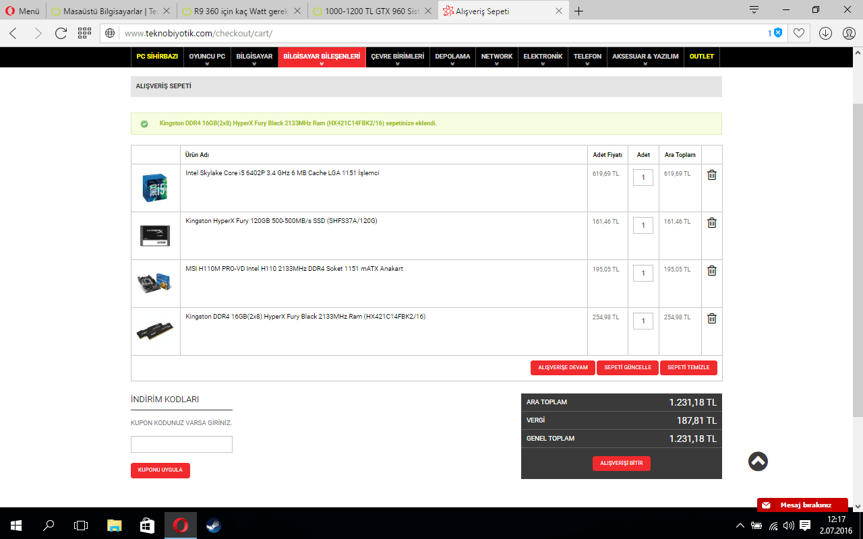
Task: Finish checkout with ALIŞVERİŞİ BİTİR
Action: (x=622, y=464)
